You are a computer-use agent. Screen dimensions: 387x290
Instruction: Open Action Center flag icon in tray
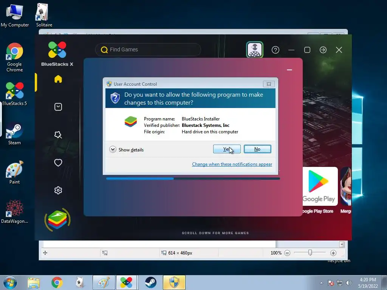click(x=331, y=283)
